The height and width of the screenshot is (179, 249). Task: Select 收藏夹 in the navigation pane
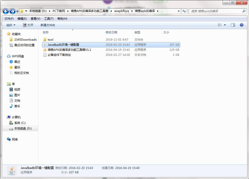coord(16,34)
